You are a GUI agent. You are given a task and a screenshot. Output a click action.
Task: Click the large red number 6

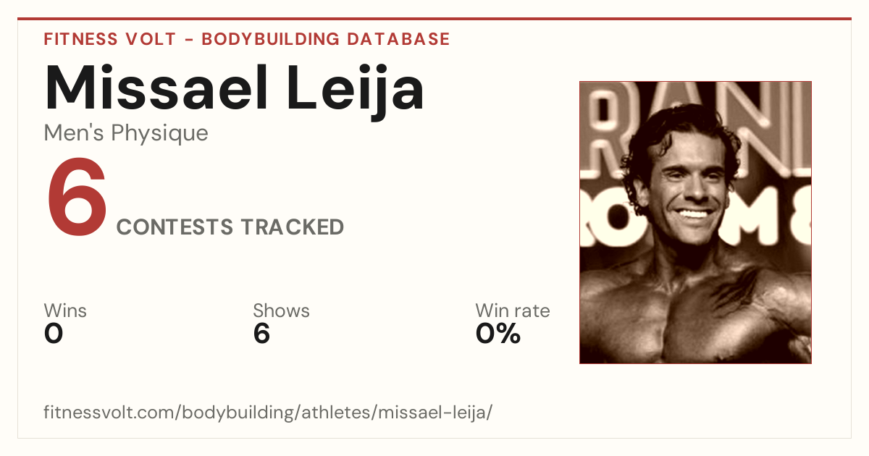pyautogui.click(x=77, y=198)
